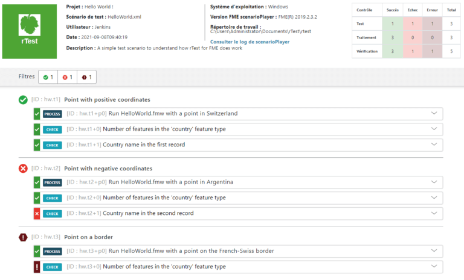Image resolution: width=464 pixels, height=280 pixels.
Task: Click the [ID : hw.t3] identifier
Action: [x=45, y=237]
